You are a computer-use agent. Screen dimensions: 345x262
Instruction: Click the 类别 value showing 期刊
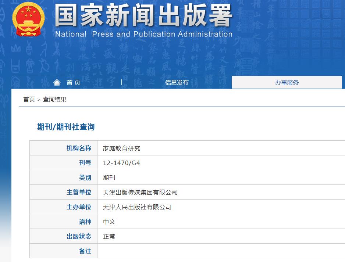[x=108, y=177]
